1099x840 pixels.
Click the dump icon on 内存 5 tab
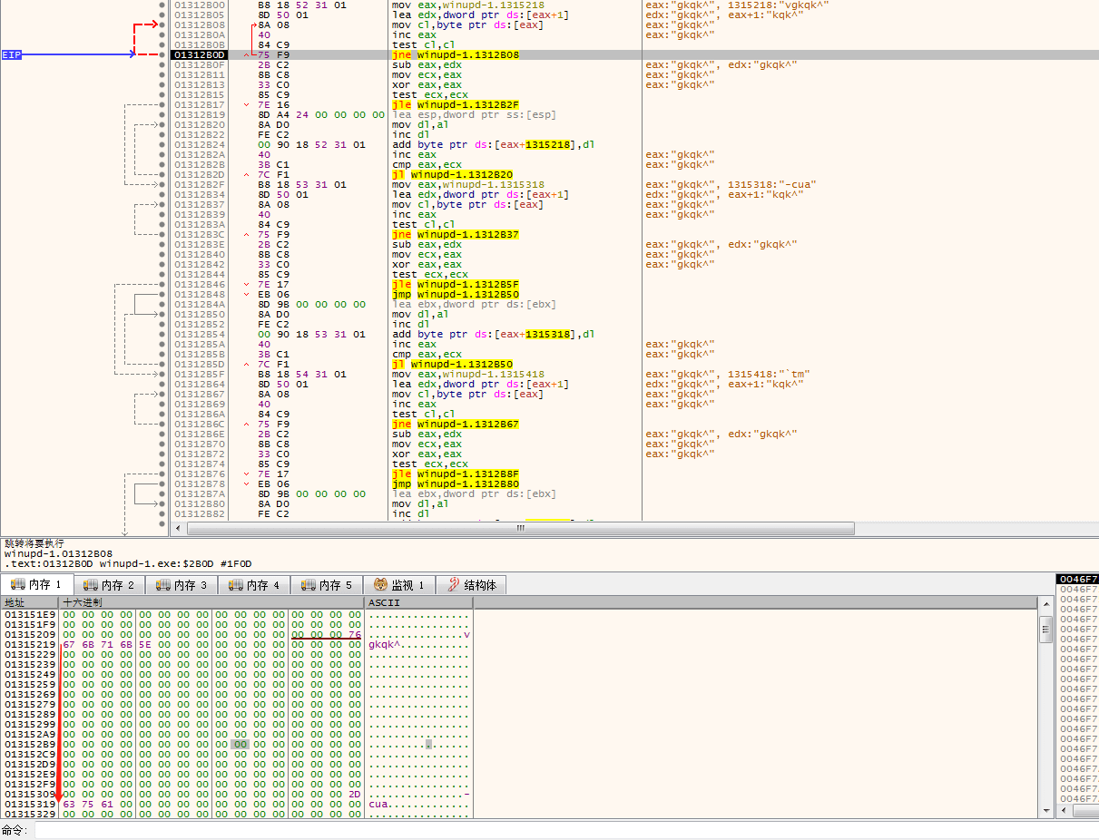[x=309, y=585]
